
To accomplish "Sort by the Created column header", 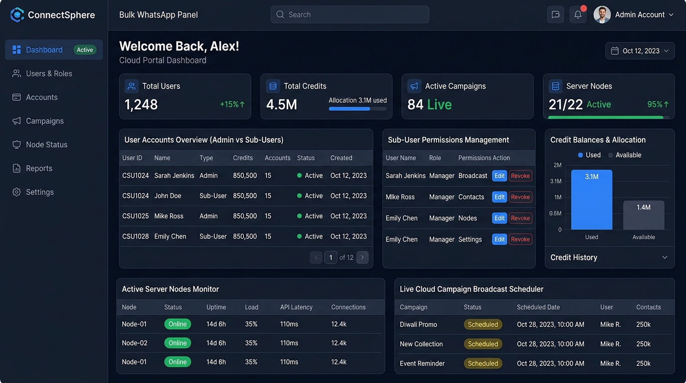I will tap(342, 158).
